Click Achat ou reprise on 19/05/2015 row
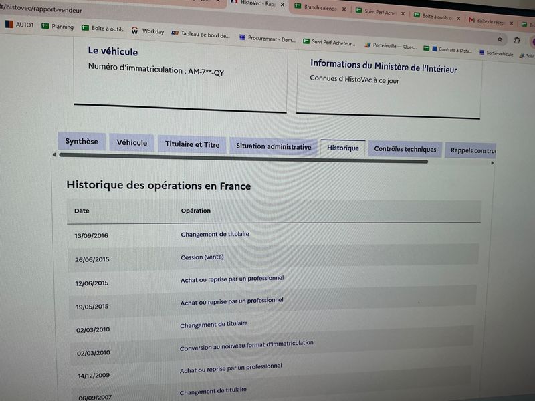Viewport: 535px width, 401px height. point(231,301)
